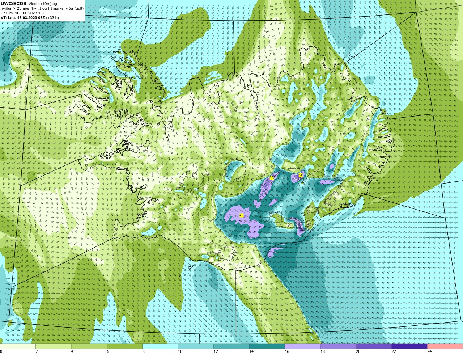Select the 22–24 m/s dark indigo legend swatch
Screen dimensions: 463x354
tap(409, 346)
